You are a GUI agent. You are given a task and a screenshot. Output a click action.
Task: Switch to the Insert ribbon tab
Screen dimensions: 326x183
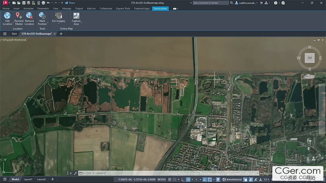(16, 9)
